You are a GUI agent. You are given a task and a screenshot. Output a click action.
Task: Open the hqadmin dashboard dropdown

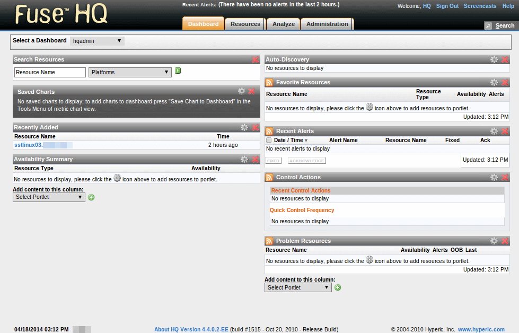pyautogui.click(x=98, y=41)
